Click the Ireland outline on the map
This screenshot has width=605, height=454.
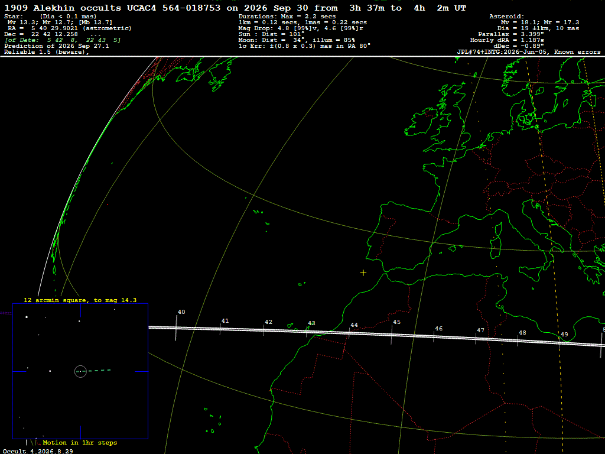[x=419, y=122]
